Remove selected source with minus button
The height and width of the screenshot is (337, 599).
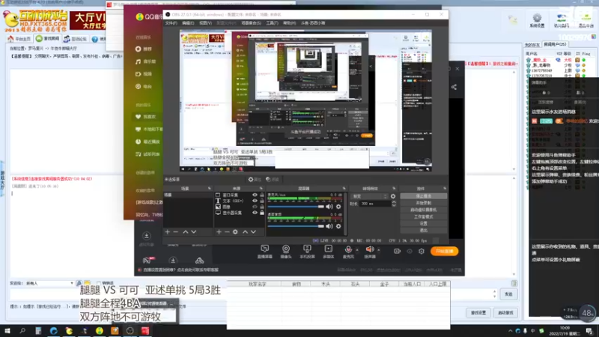click(227, 232)
